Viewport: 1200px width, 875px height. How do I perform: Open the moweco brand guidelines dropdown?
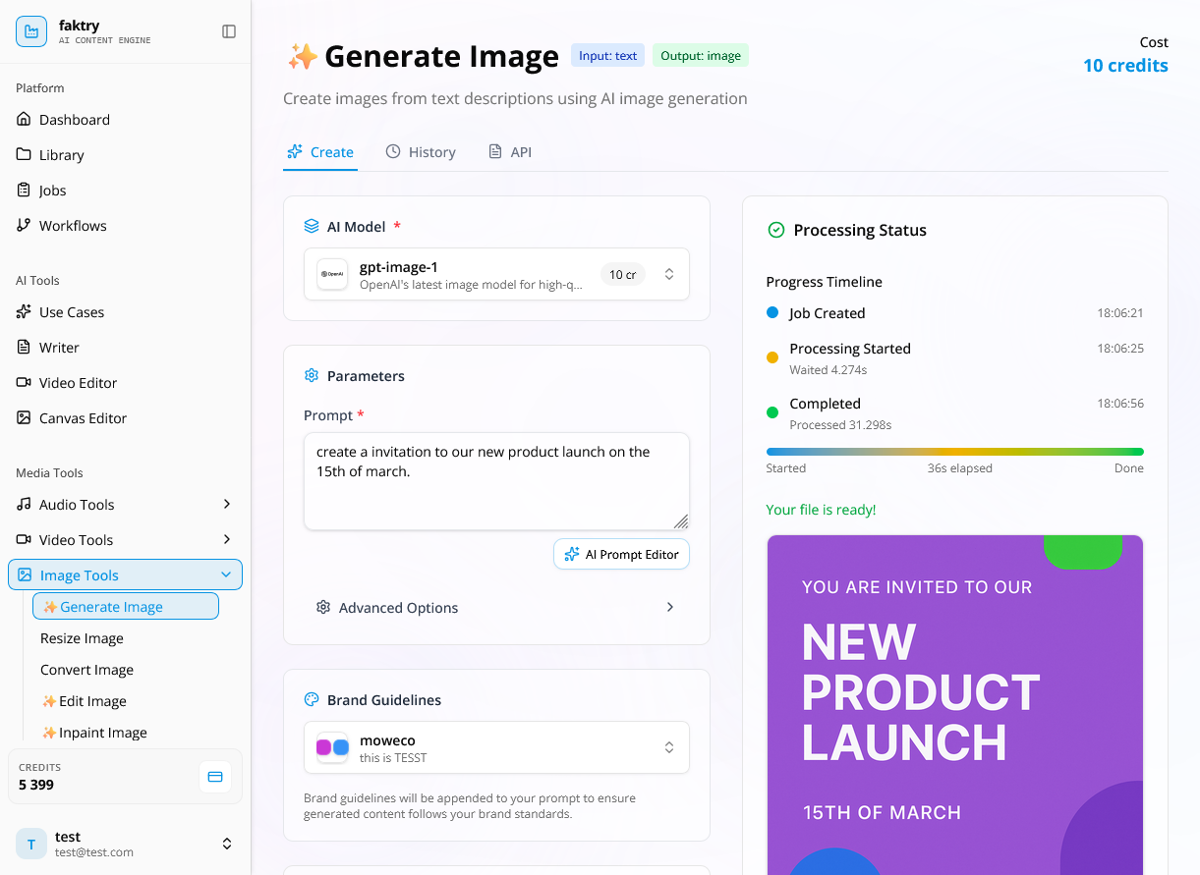tap(496, 747)
